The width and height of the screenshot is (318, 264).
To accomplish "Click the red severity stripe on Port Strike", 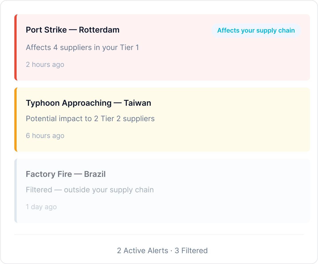I will (x=15, y=47).
